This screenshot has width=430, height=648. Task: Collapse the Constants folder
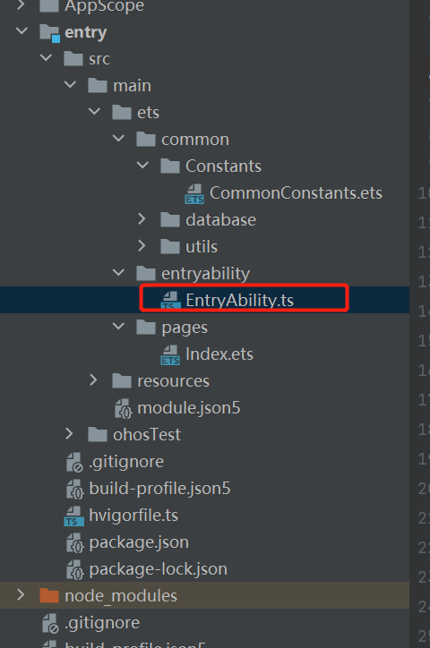(x=142, y=166)
